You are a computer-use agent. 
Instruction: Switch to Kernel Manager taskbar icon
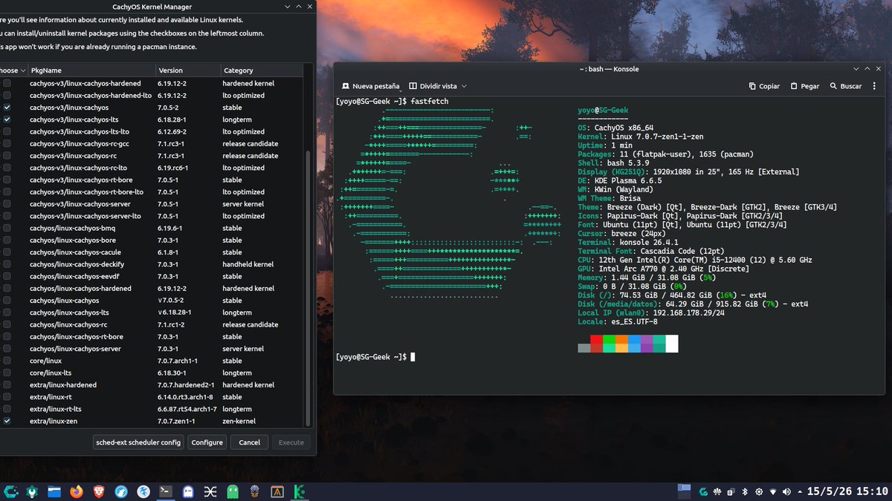tap(300, 491)
